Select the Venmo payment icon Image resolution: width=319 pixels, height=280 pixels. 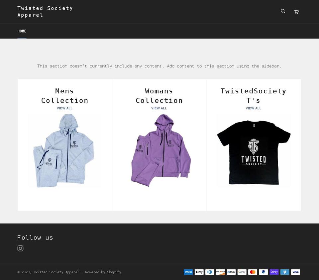[x=285, y=272]
